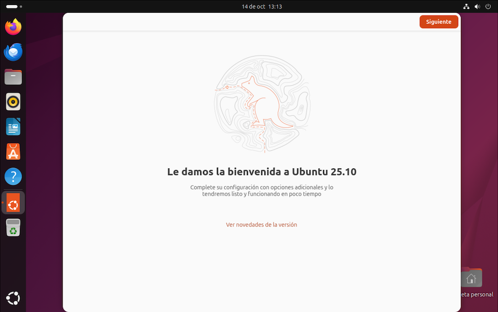Click the network status icon
The width and height of the screenshot is (498, 312).
point(466,7)
